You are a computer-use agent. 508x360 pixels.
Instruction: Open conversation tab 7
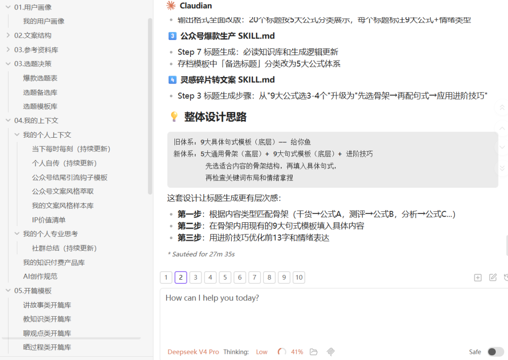tap(254, 277)
